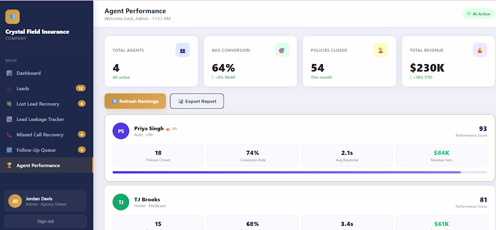Select Agent Performance in sidebar
Image resolution: width=496 pixels, height=230 pixels.
[x=46, y=165]
